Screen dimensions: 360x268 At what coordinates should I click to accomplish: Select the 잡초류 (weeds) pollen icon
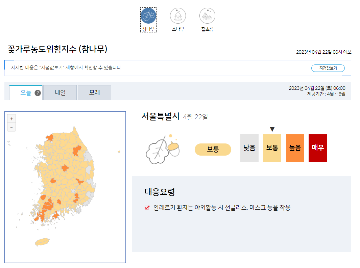pyautogui.click(x=207, y=16)
